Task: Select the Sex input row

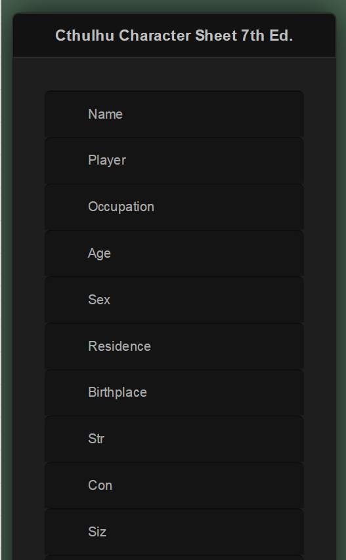Action: 174,300
